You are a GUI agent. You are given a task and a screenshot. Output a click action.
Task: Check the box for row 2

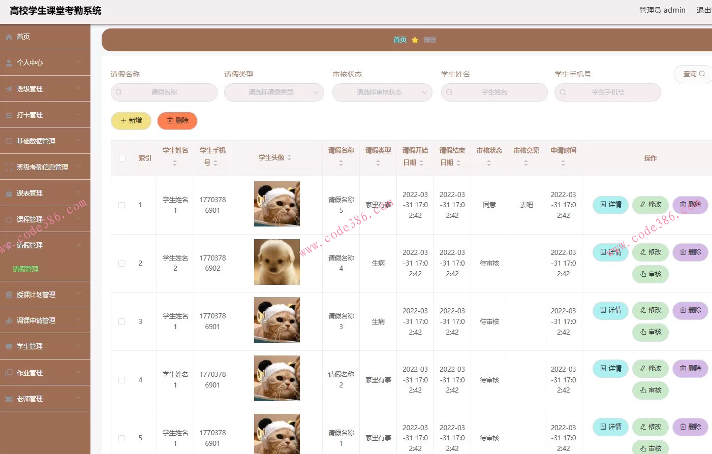[x=121, y=264]
